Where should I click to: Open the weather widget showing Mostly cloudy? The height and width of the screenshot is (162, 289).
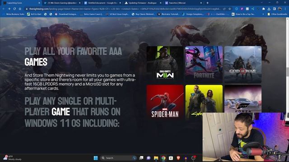[13, 158]
